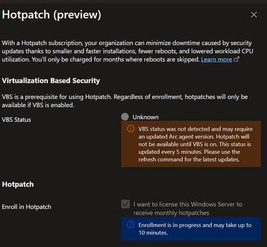Click the receive monthly hotpatches text
This screenshot has width=267, height=247.
pos(172,213)
